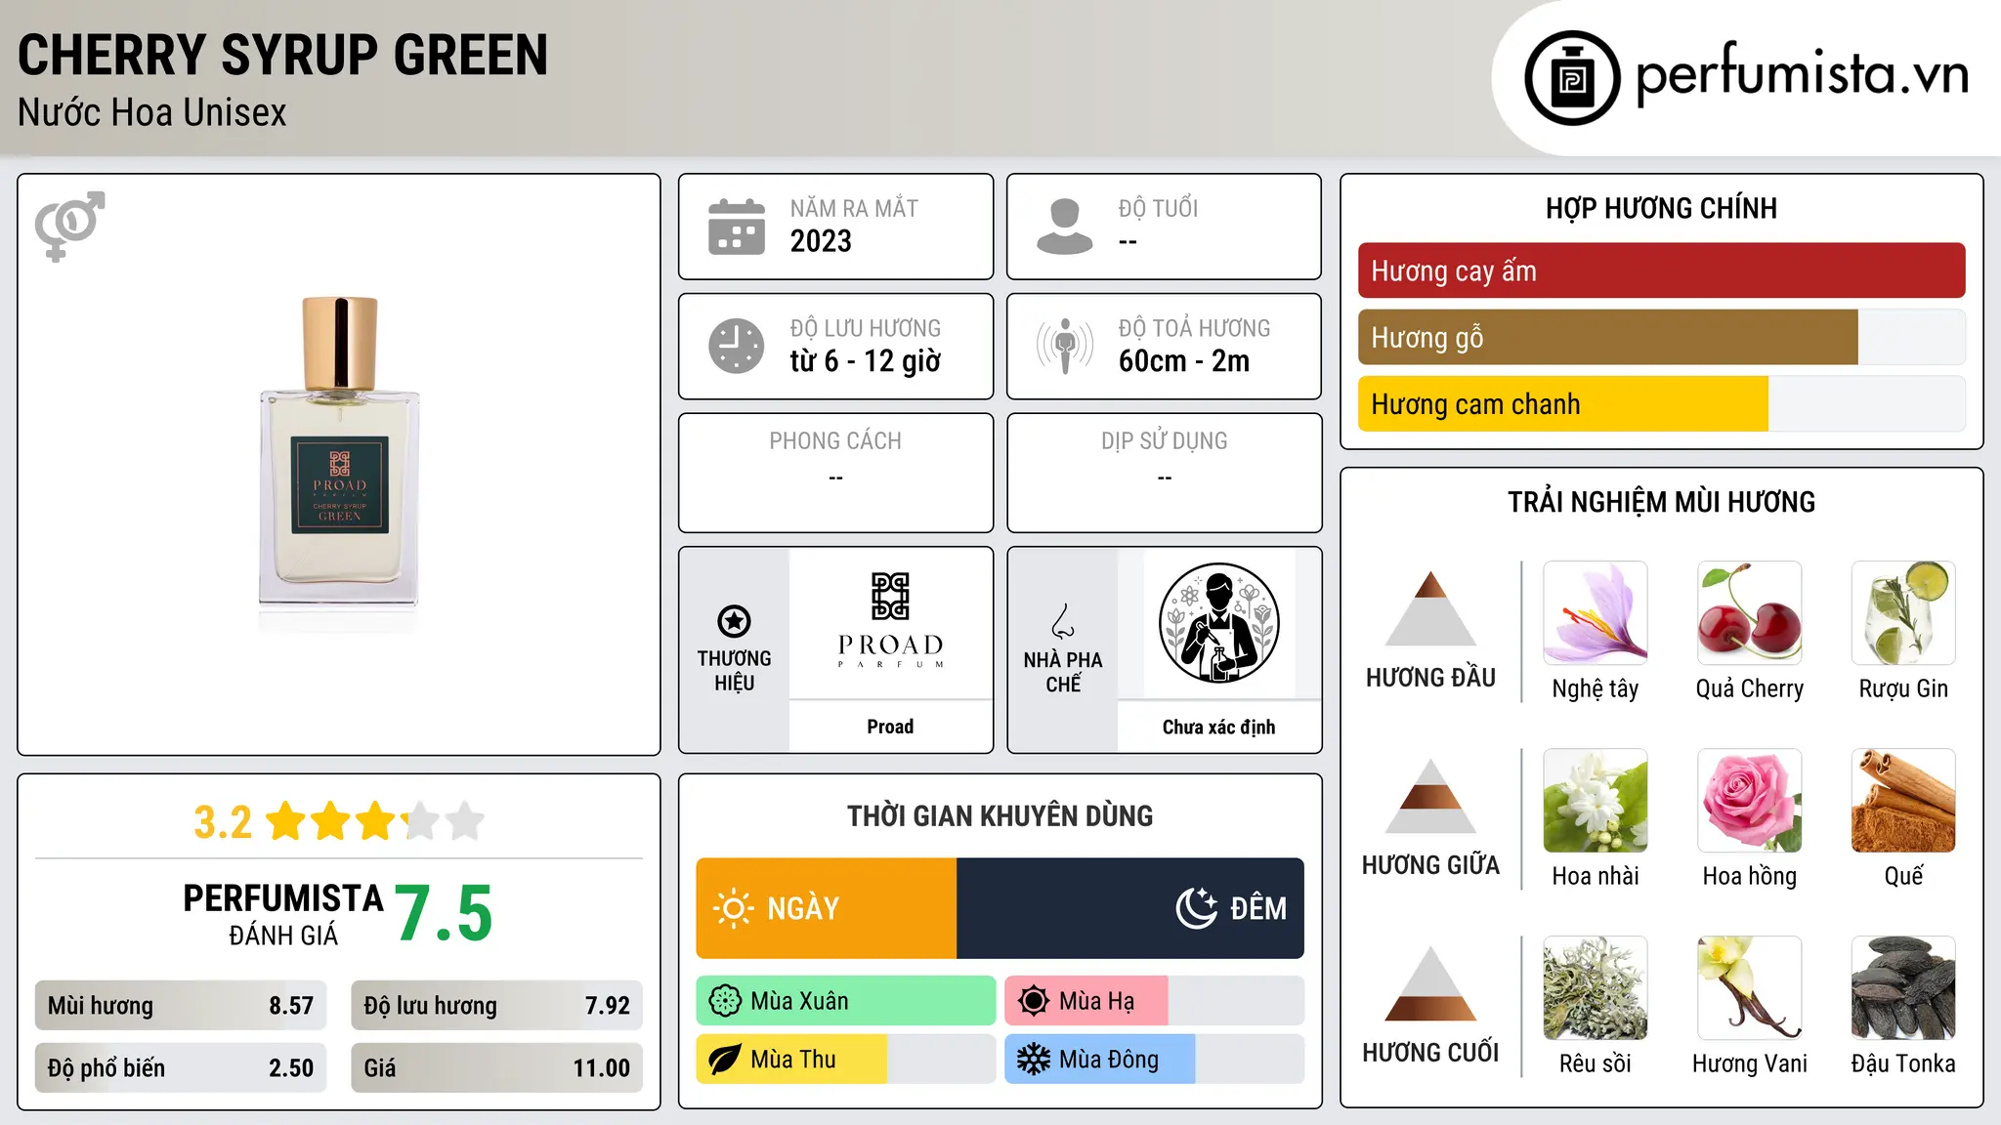Click the Proad brand name text
The width and height of the screenshot is (2001, 1125).
tap(890, 727)
